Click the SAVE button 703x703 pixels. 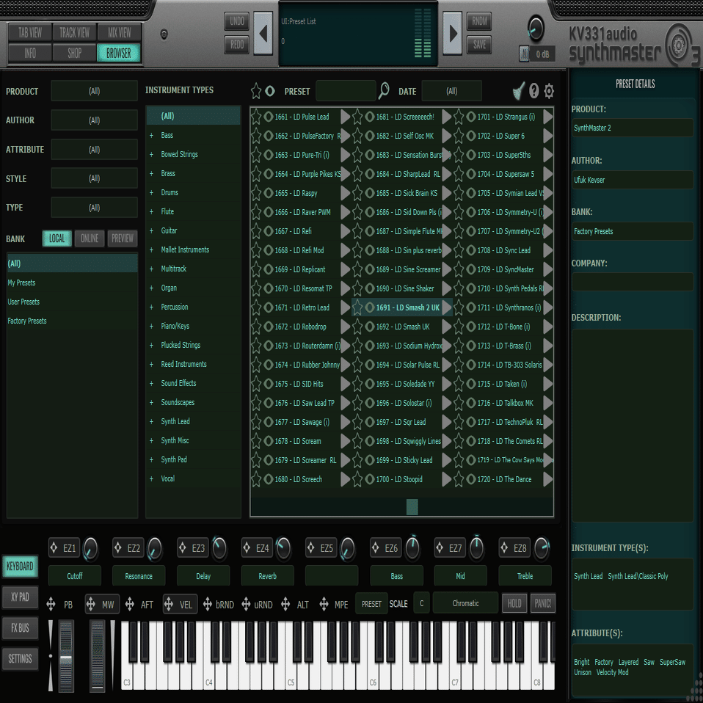[479, 44]
